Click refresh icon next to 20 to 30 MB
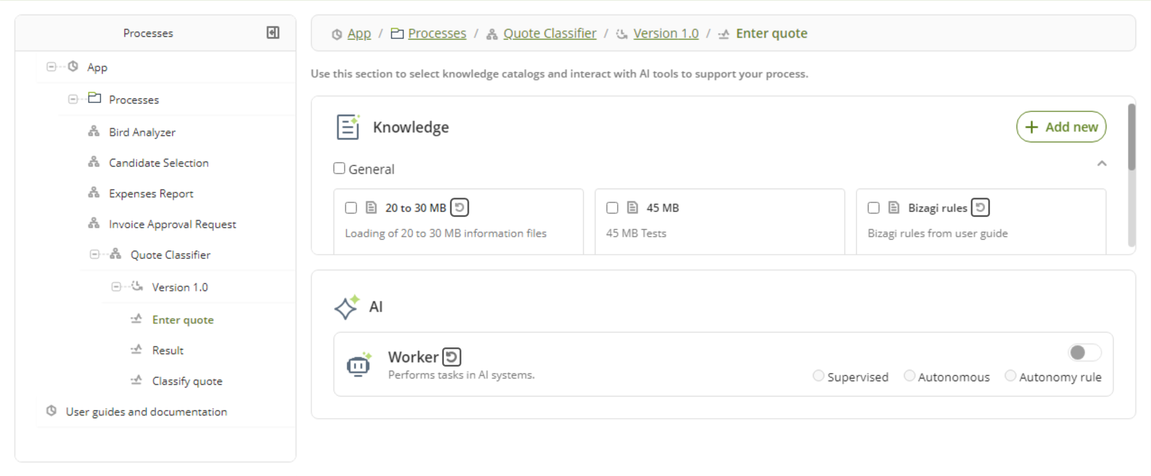1151x476 pixels. (460, 207)
